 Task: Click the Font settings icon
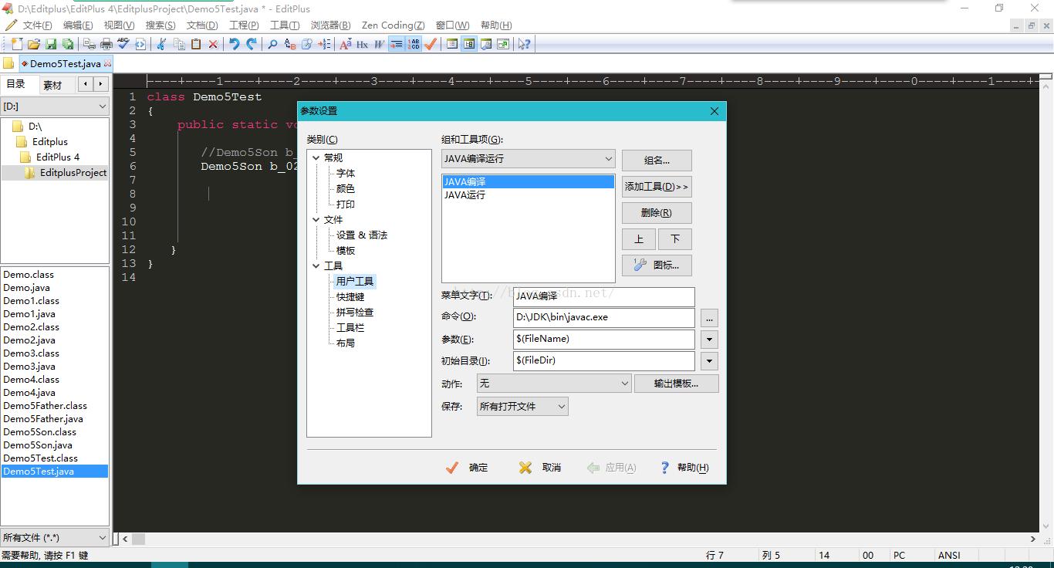click(345, 44)
